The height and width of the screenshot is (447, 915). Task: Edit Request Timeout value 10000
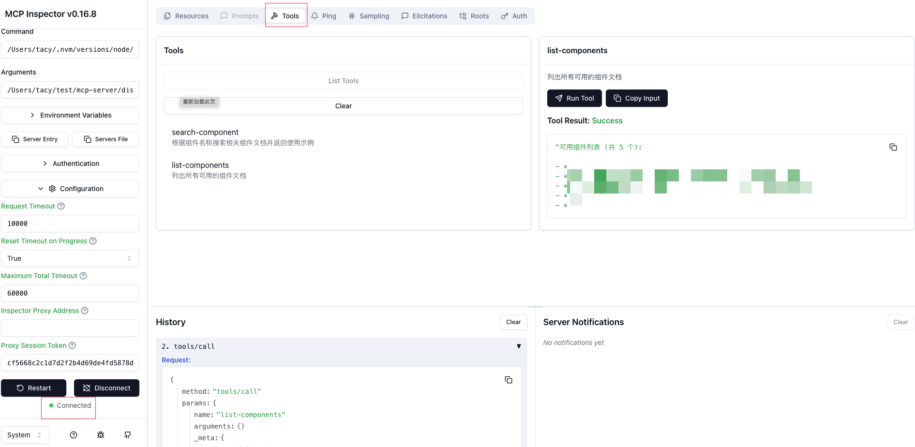(x=70, y=223)
